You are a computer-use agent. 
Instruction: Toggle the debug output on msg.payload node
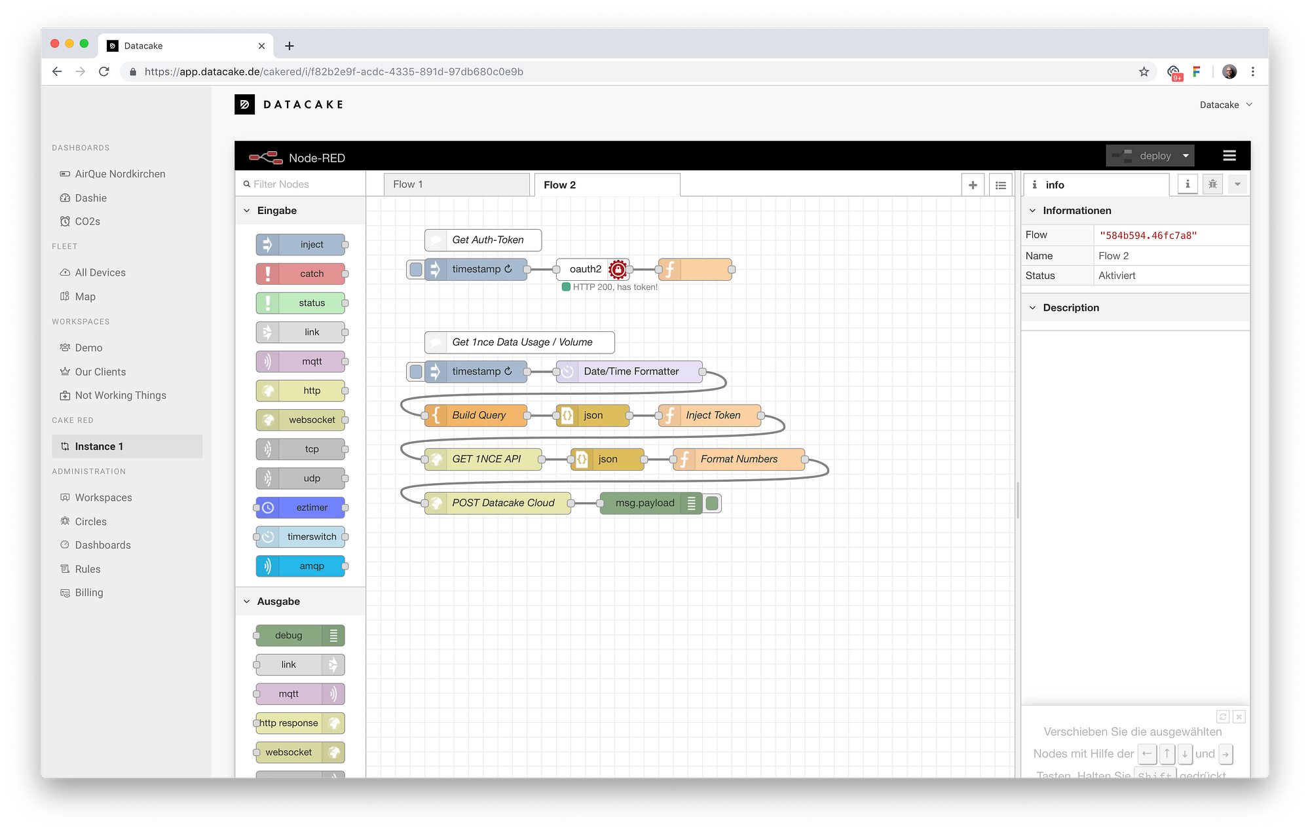click(711, 503)
